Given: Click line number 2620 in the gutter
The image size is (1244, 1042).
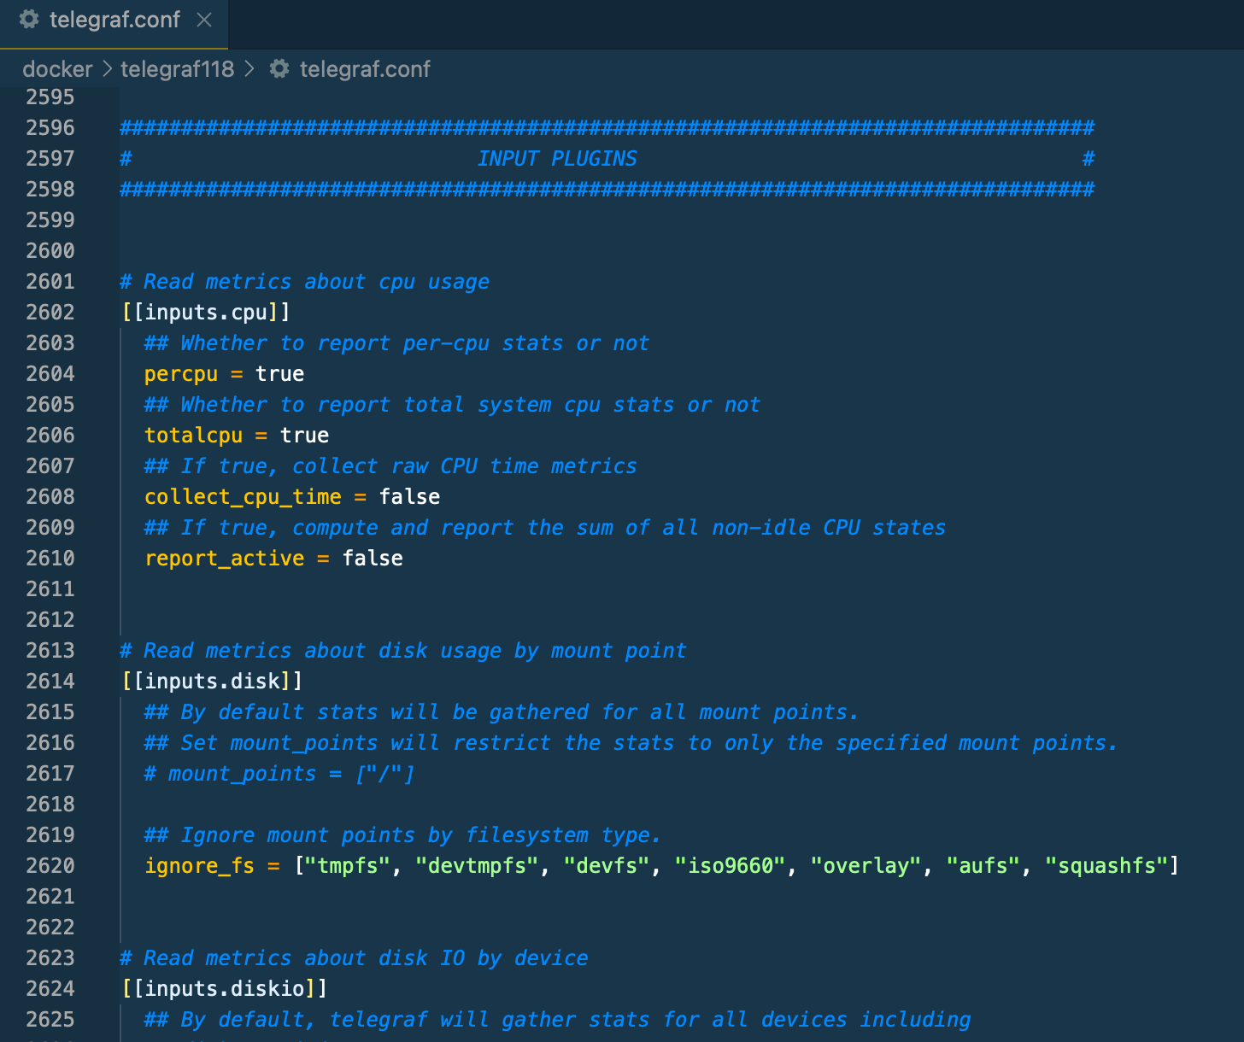Looking at the screenshot, I should [x=50, y=866].
